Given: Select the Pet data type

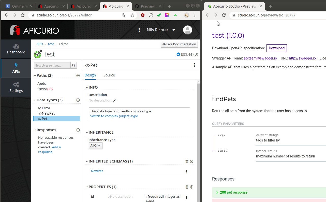Looking at the screenshot, I should point(56,119).
